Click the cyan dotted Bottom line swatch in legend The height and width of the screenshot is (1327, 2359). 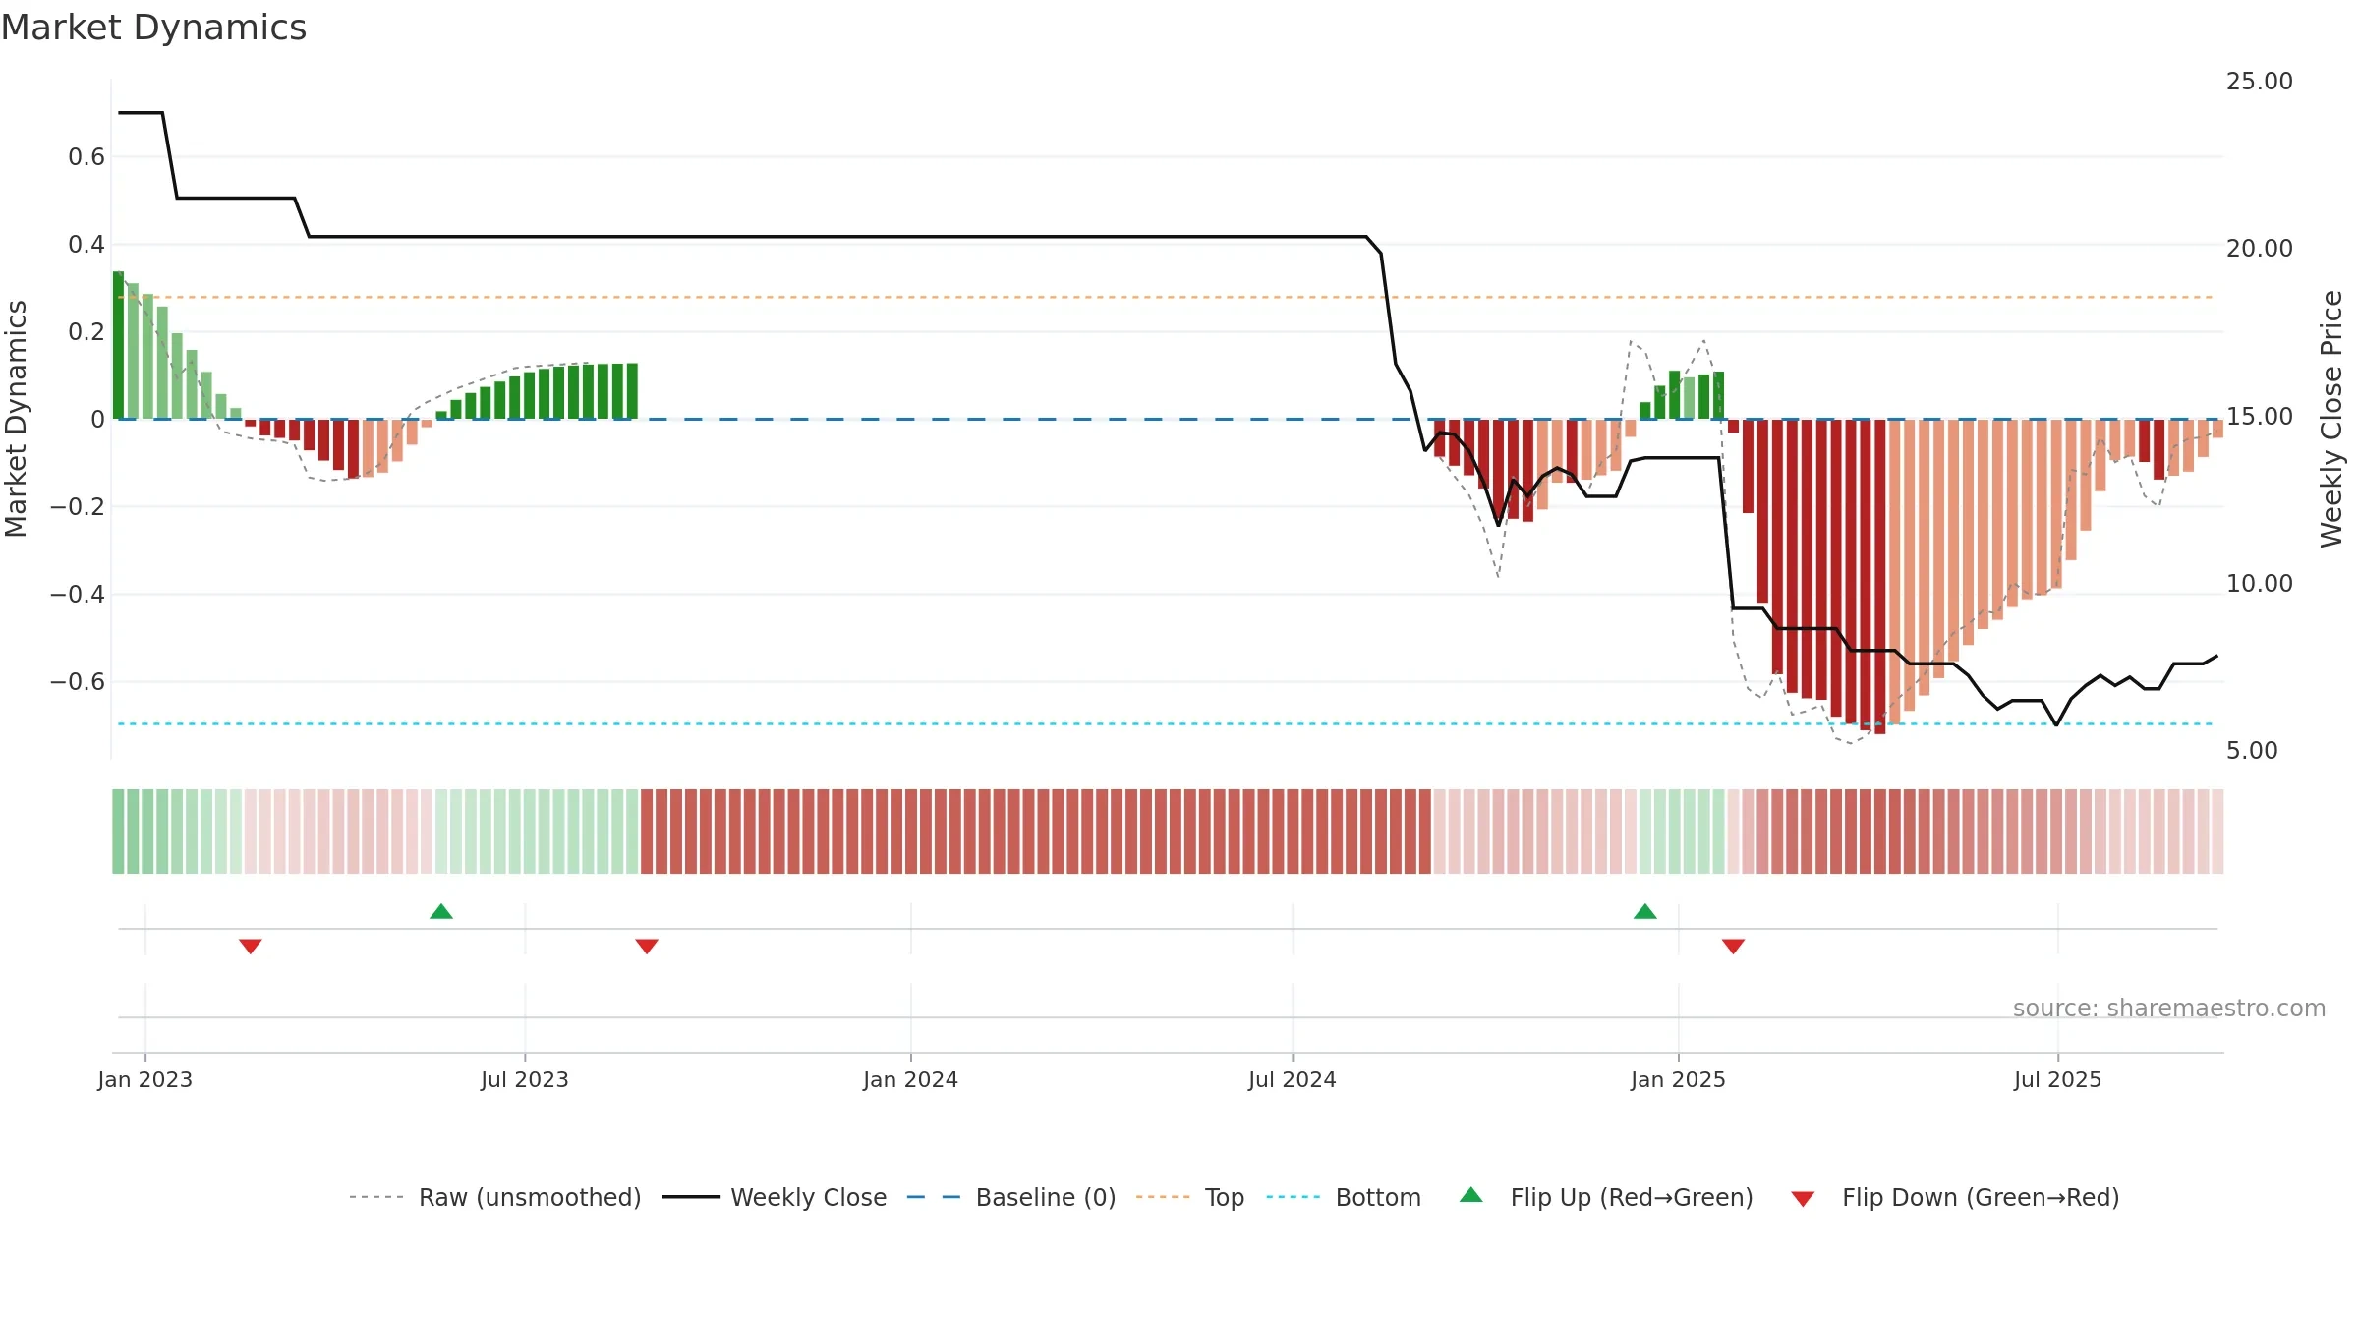(1294, 1197)
